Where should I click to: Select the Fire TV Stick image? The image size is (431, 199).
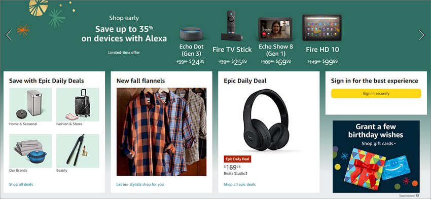[x=230, y=26]
